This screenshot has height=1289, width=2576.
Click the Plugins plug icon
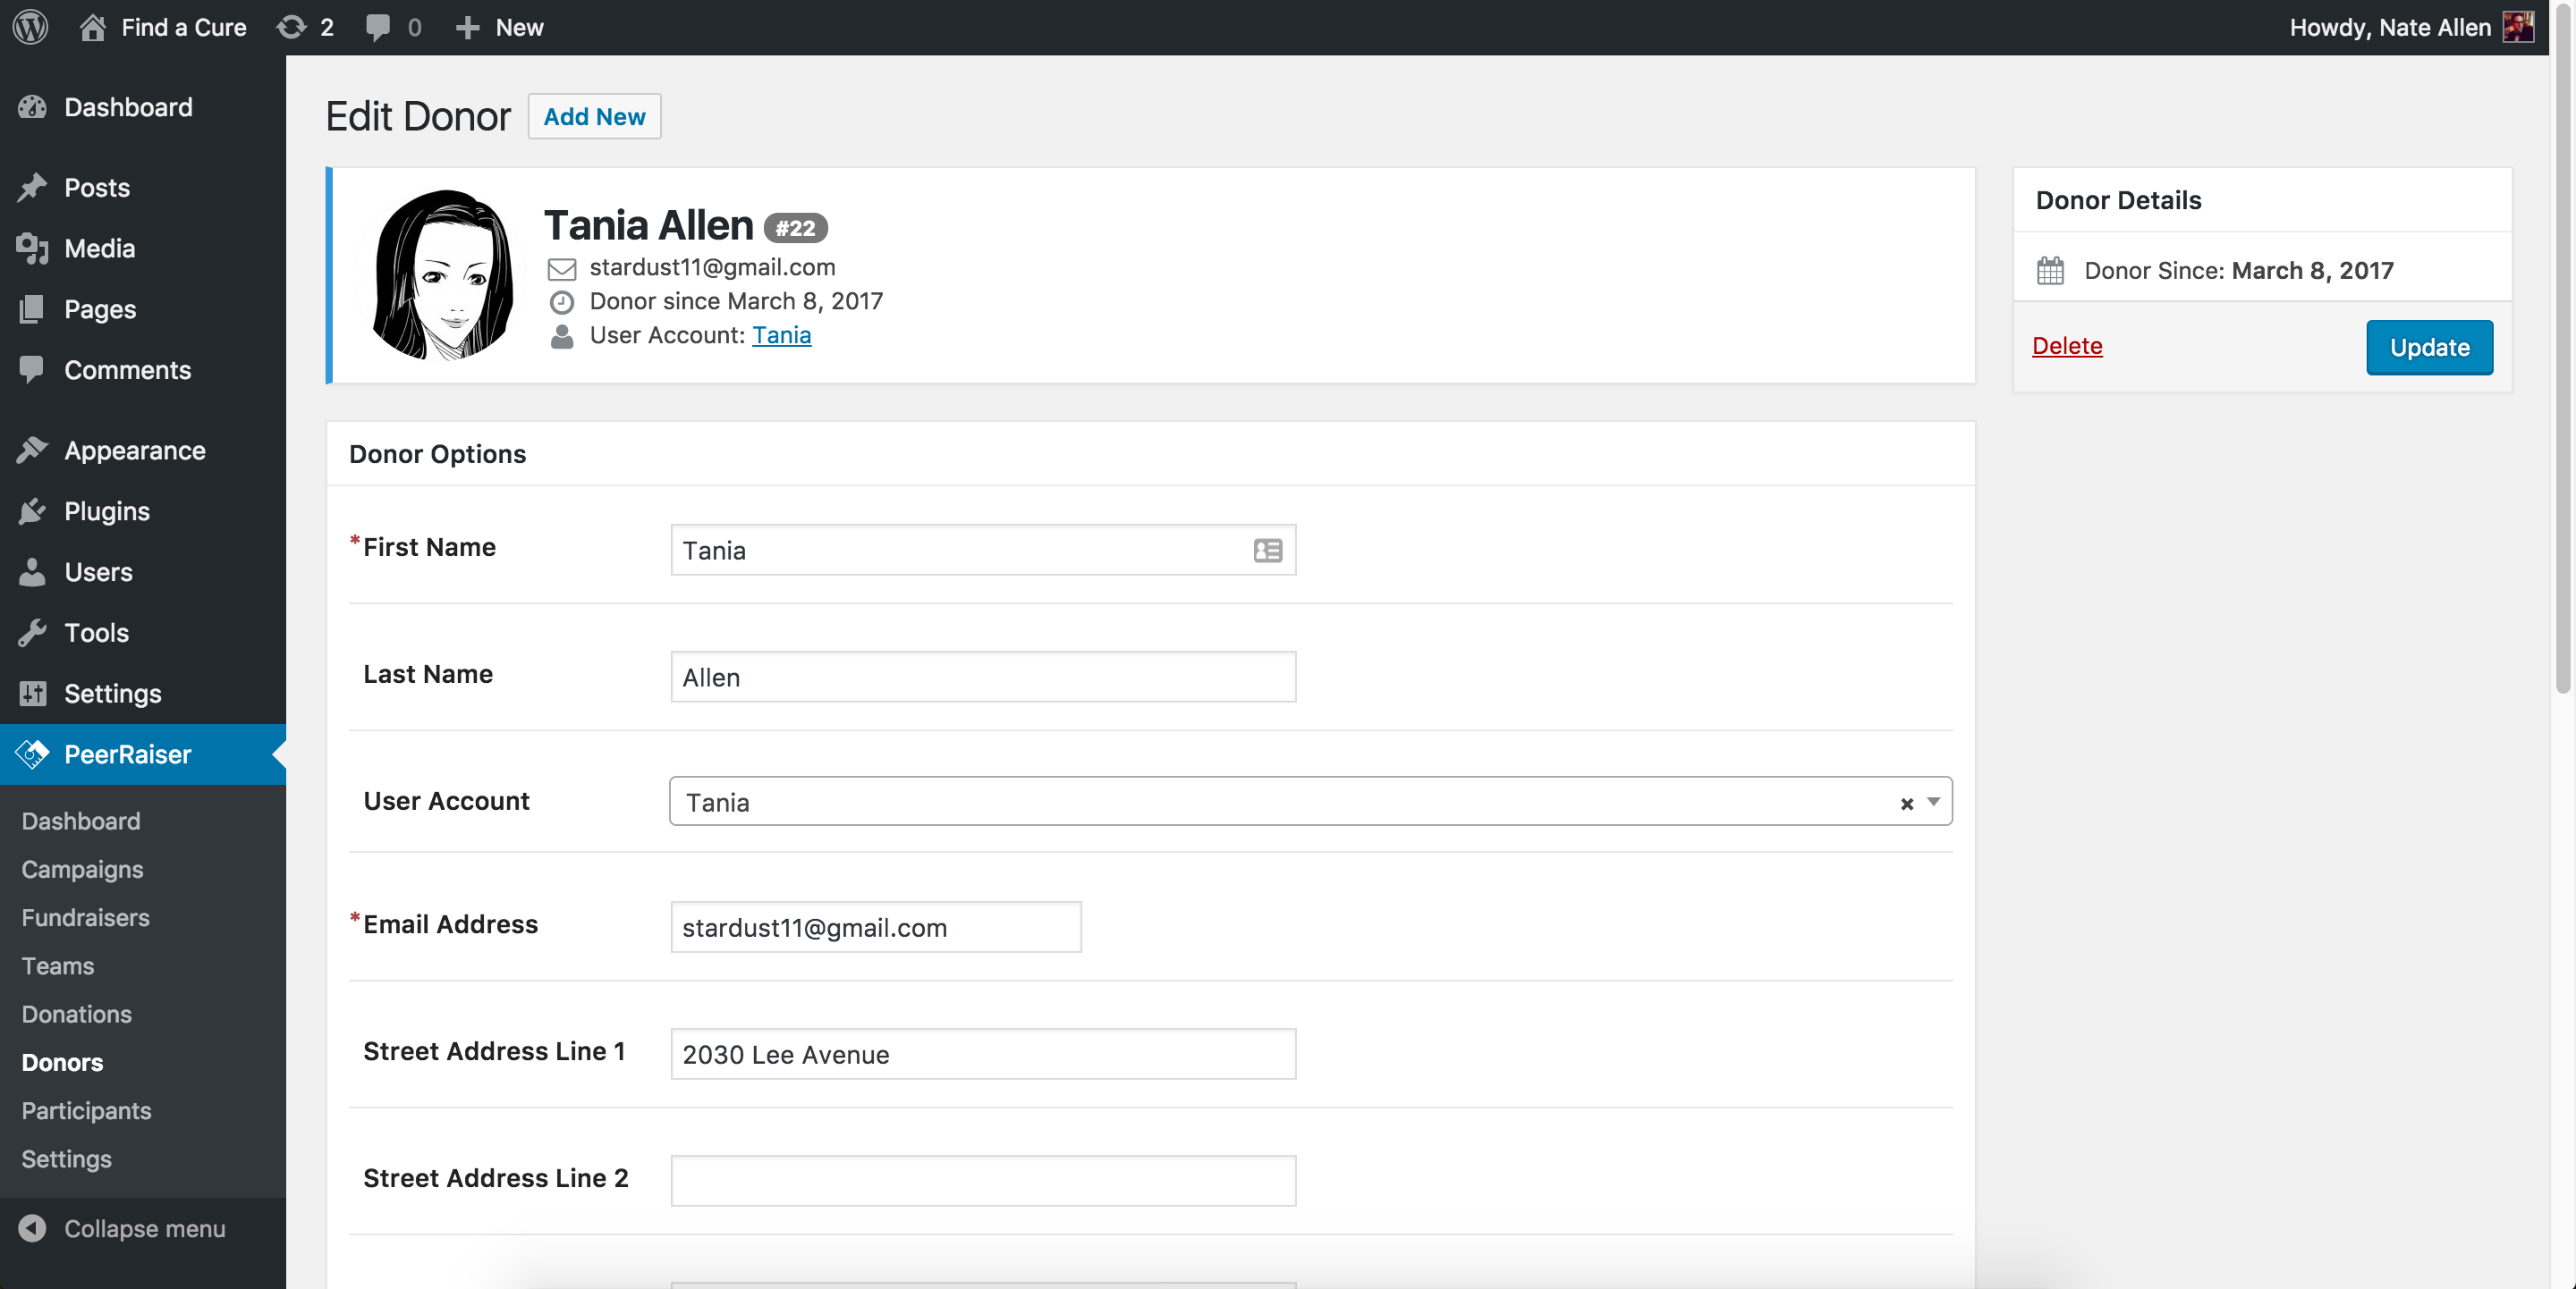click(x=32, y=510)
